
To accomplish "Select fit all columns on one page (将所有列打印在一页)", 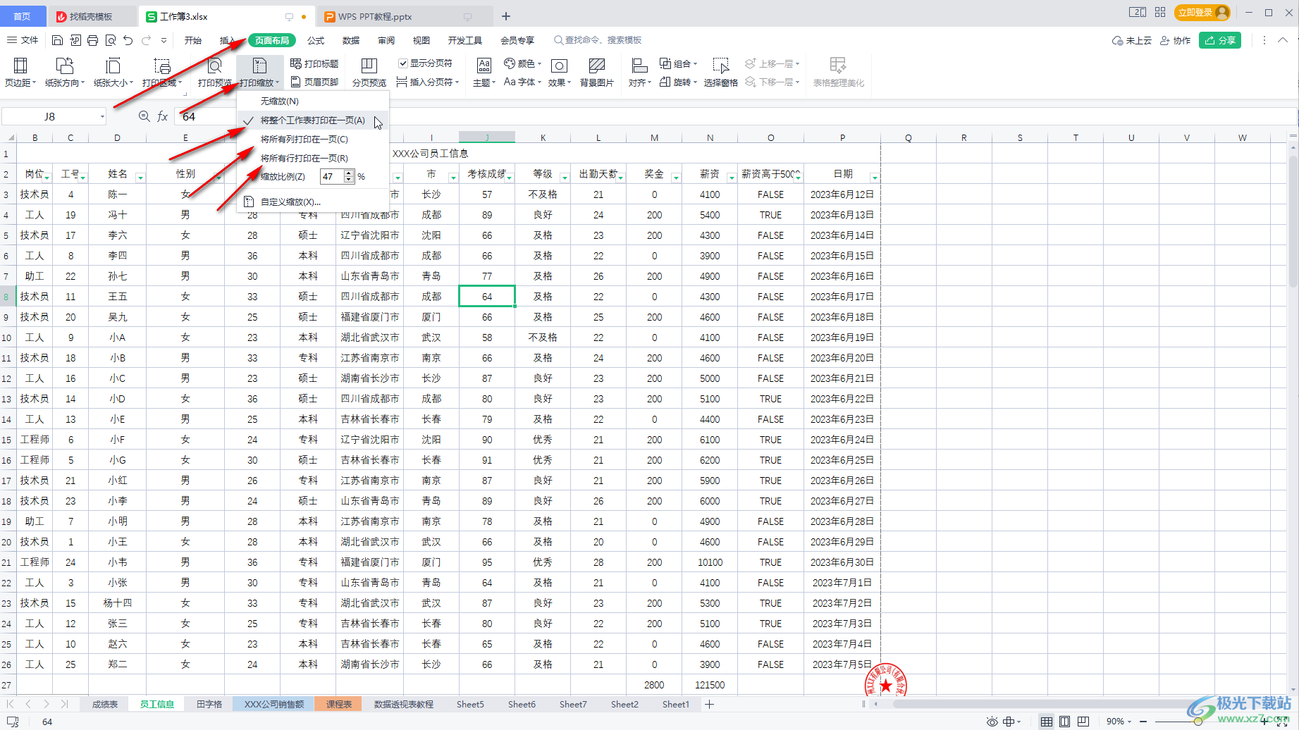I will 304,140.
